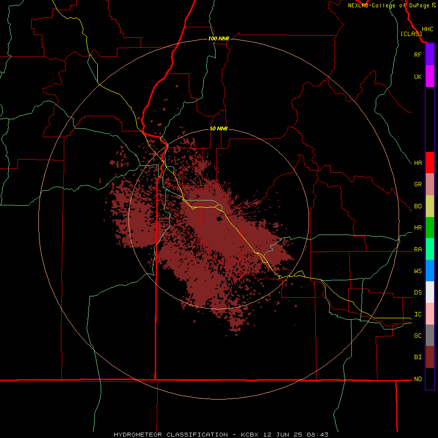Click the GC legend label
This screenshot has width=438, height=438.
(x=418, y=336)
